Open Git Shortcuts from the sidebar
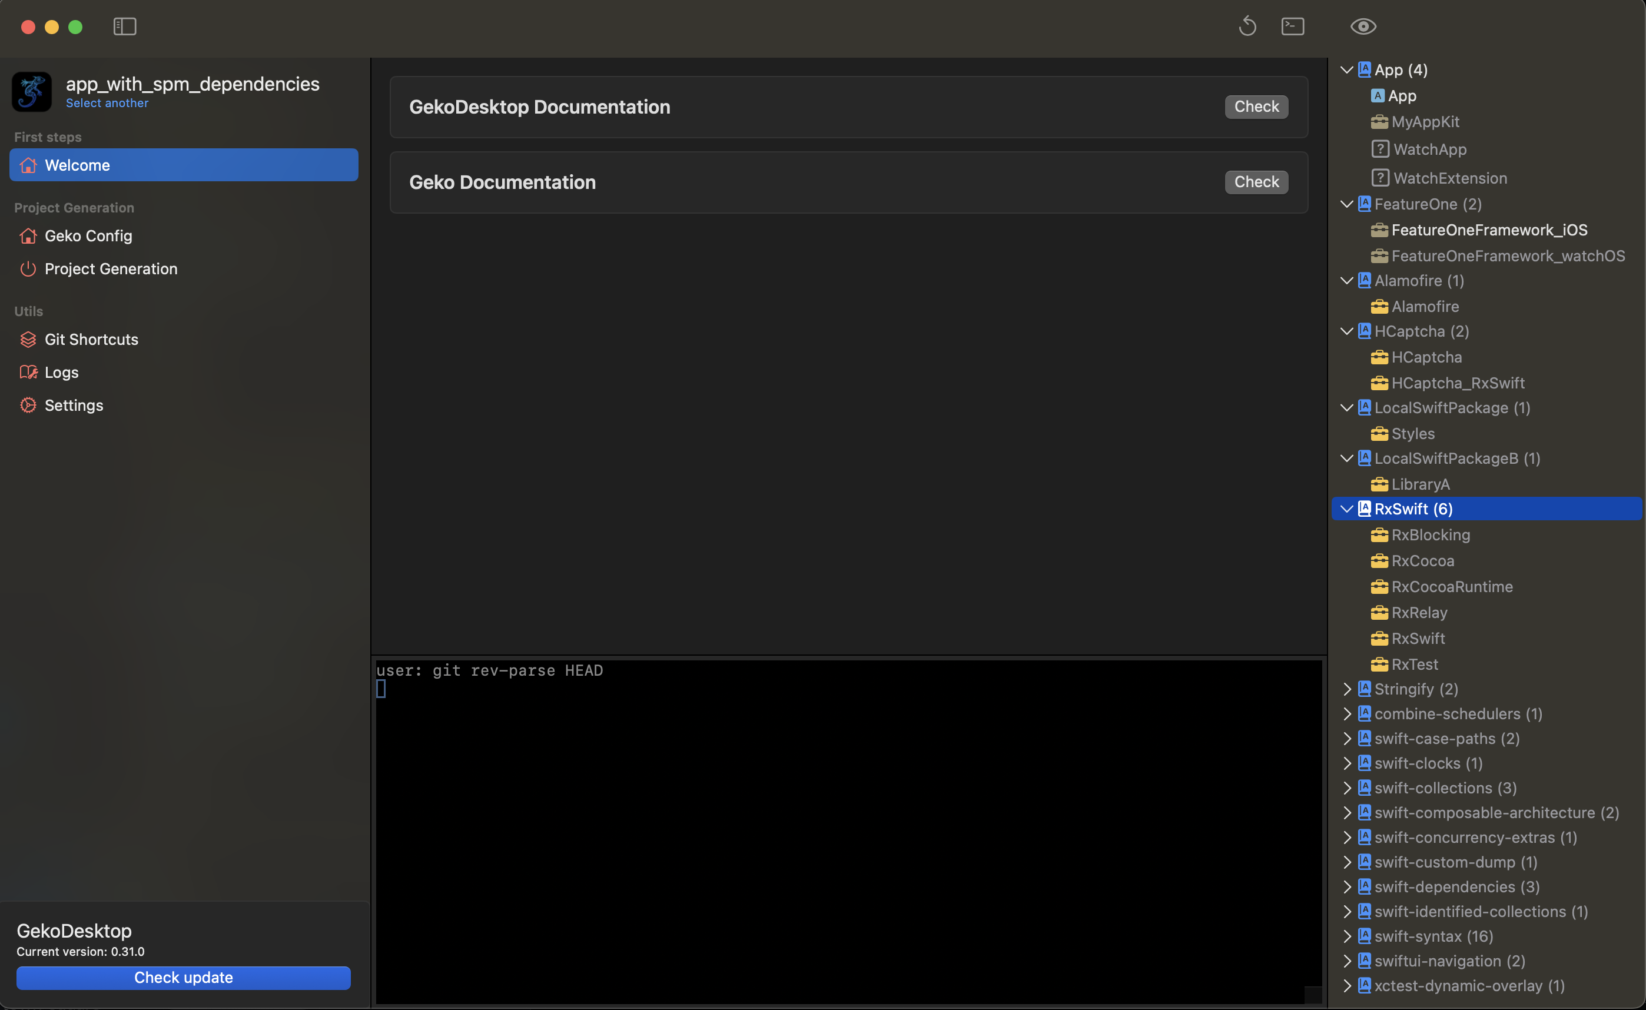The image size is (1646, 1010). point(91,340)
